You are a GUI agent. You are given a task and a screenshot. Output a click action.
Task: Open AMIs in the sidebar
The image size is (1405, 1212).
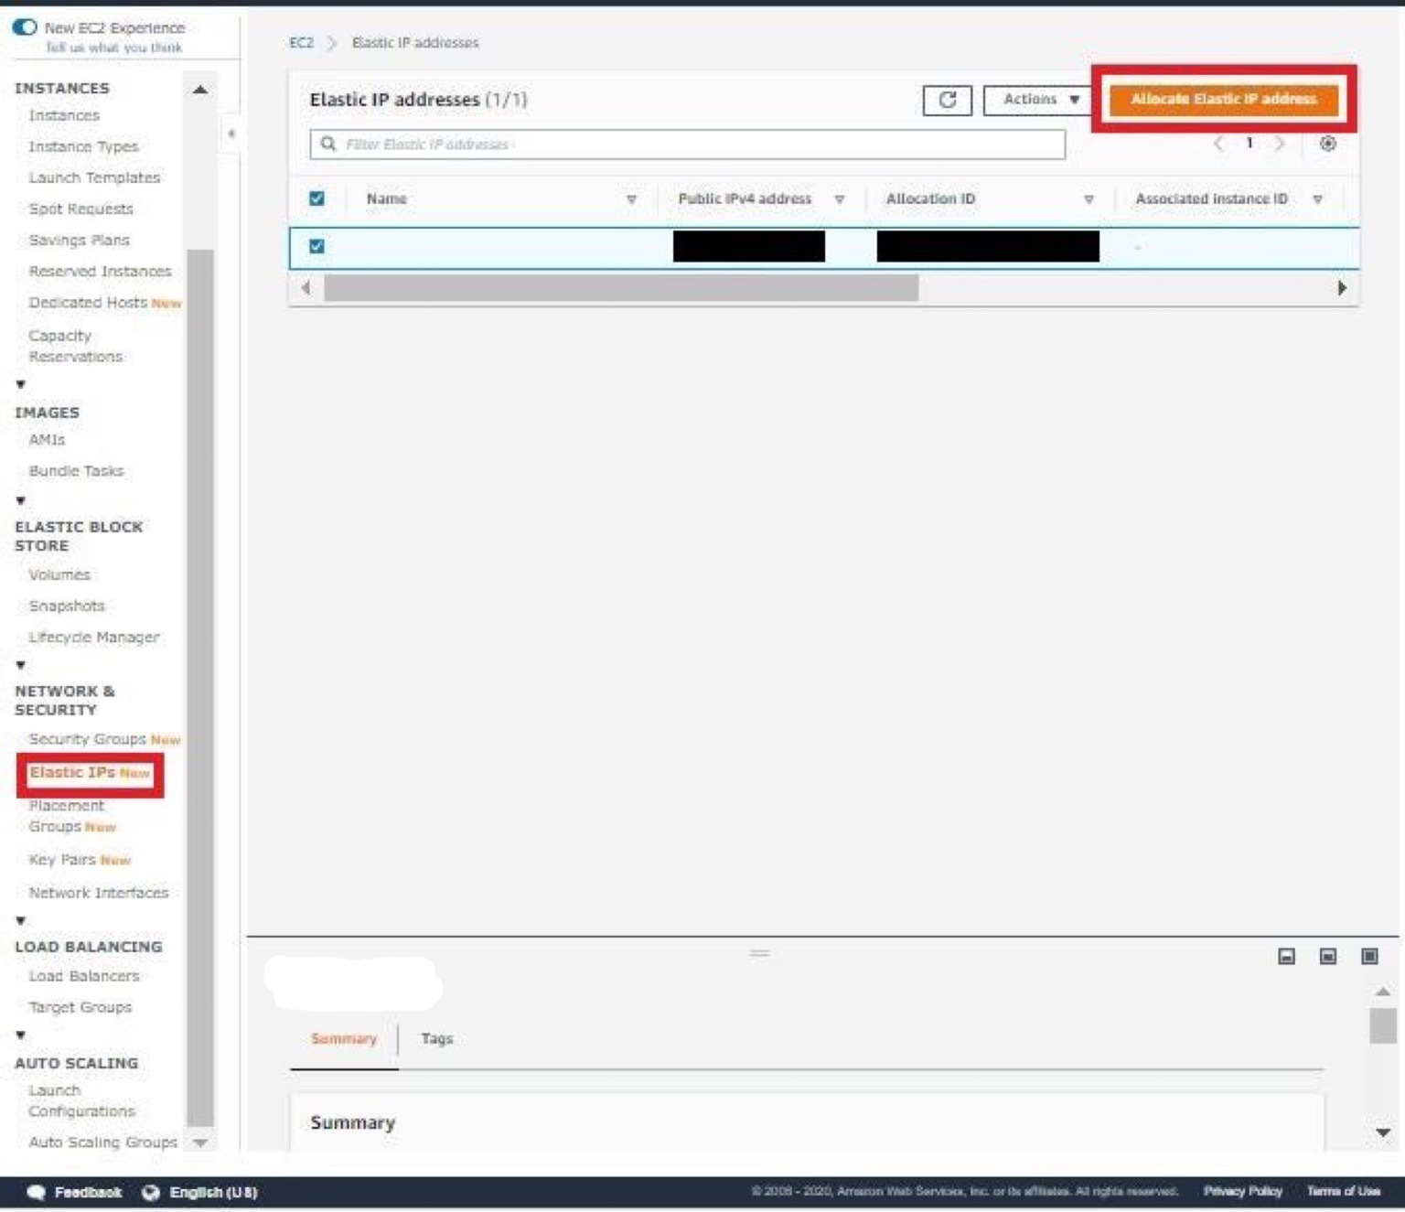pos(47,440)
